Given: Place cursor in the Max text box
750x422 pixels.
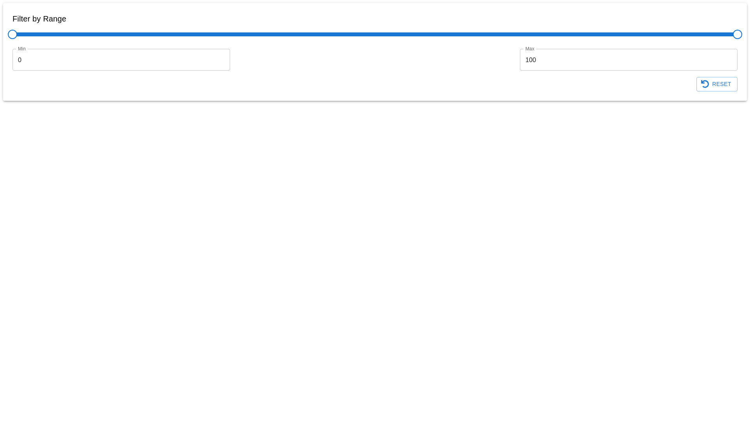Looking at the screenshot, I should [628, 60].
